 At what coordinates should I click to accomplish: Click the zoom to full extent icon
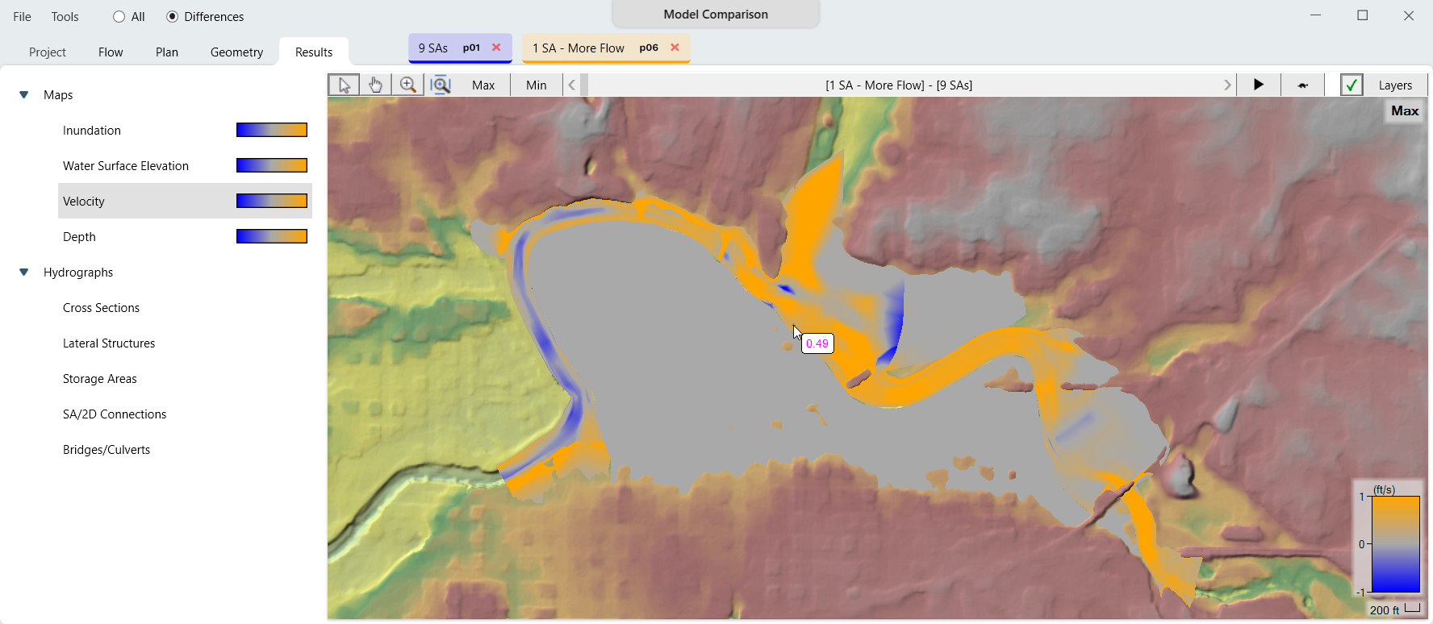[x=441, y=85]
